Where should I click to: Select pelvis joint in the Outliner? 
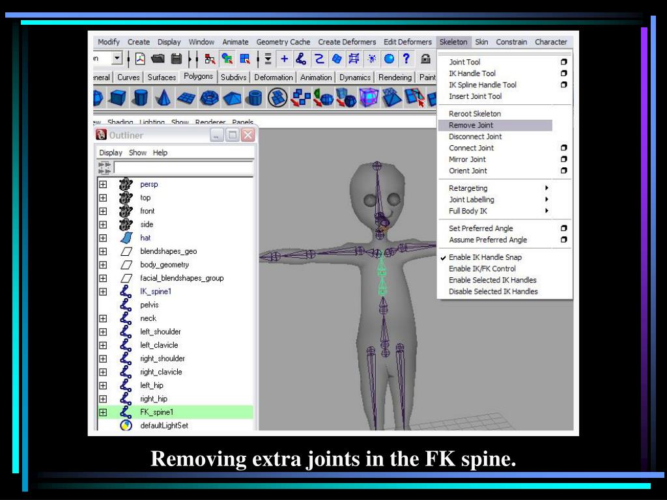click(149, 305)
